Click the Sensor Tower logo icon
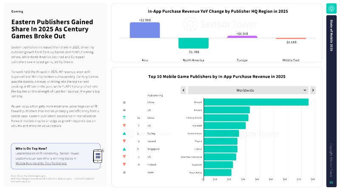The image size is (340, 191). point(331,8)
